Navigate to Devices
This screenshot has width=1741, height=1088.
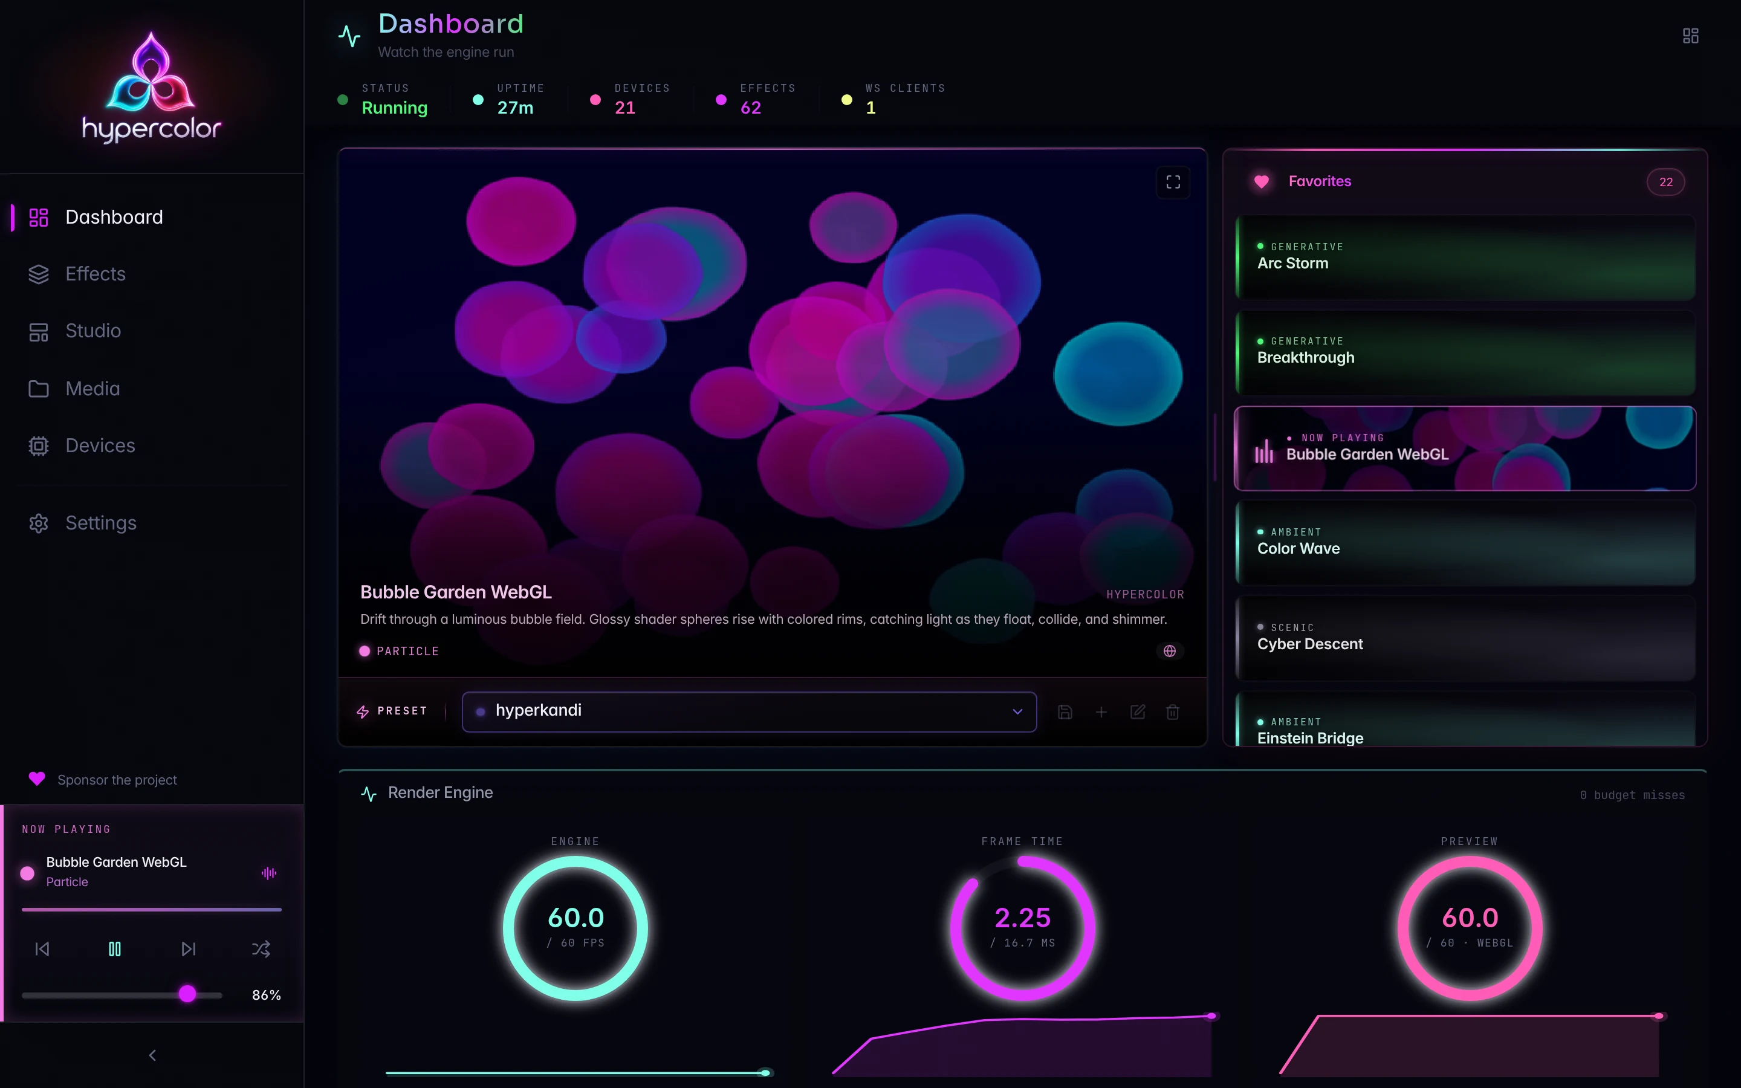point(151,445)
